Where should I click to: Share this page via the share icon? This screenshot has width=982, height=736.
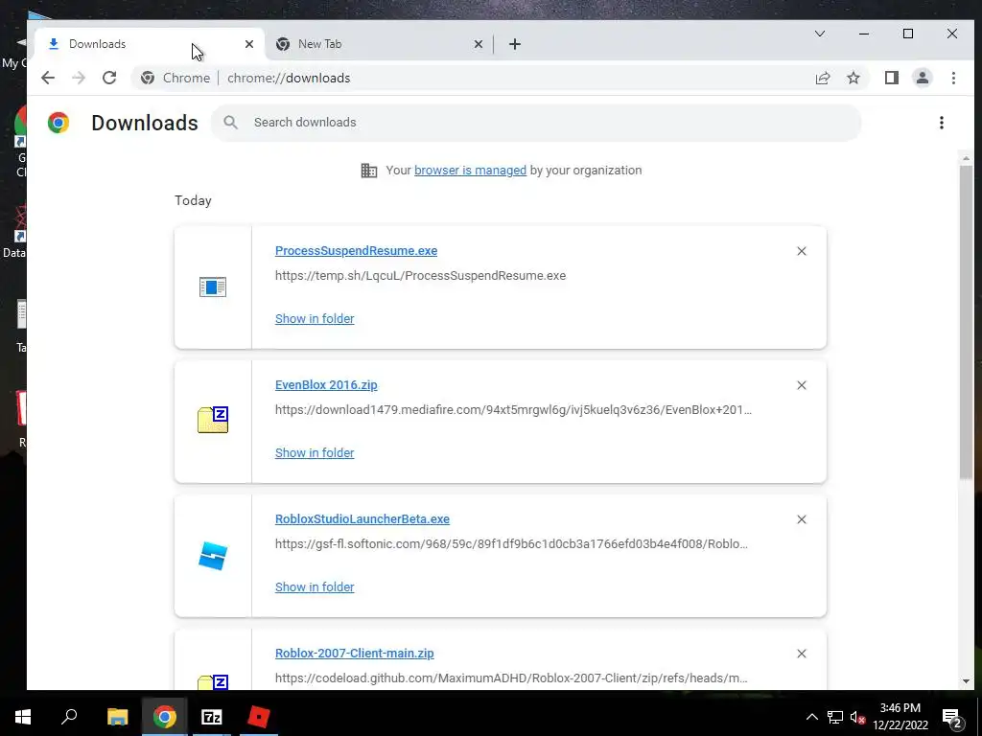822,78
